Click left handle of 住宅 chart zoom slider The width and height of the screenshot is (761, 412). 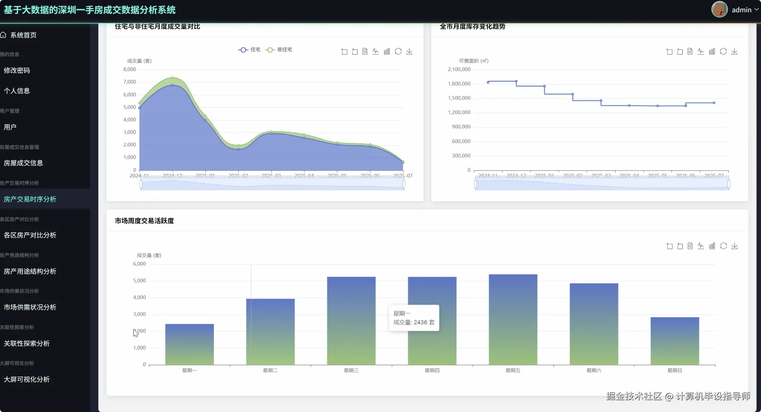[141, 184]
